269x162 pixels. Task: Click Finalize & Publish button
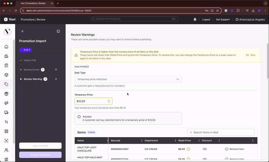tap(40, 155)
